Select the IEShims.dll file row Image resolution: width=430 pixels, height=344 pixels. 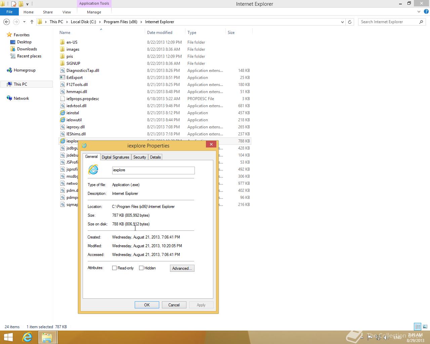click(155, 134)
